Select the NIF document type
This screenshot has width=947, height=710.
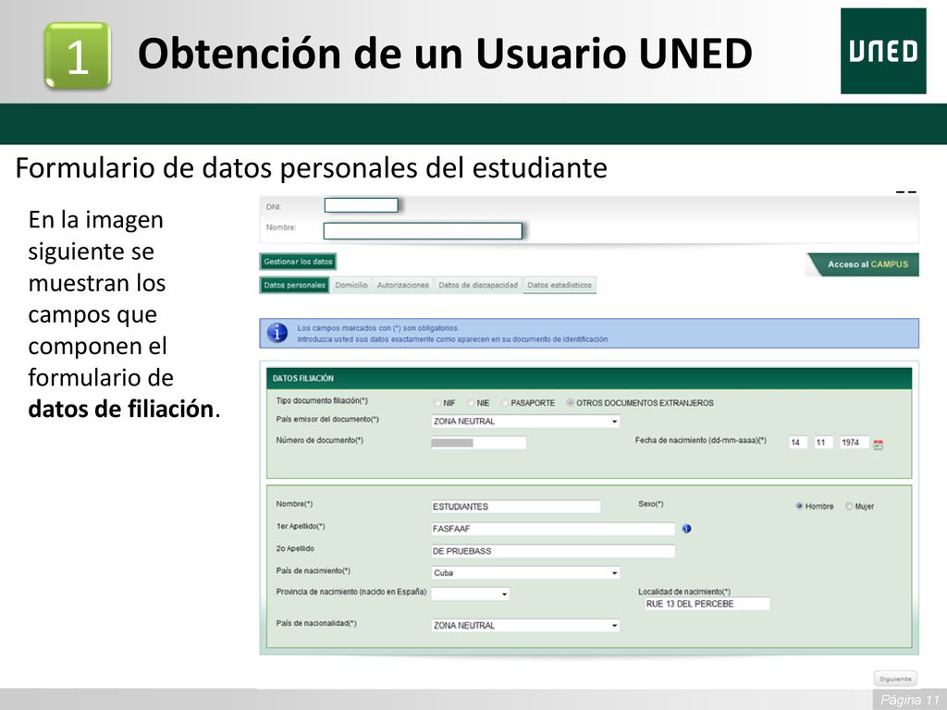437,403
